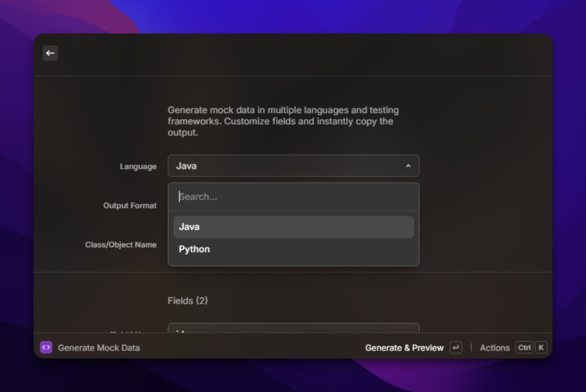586x392 pixels.
Task: Click the Generate Mock Data label in footer
Action: (99, 347)
